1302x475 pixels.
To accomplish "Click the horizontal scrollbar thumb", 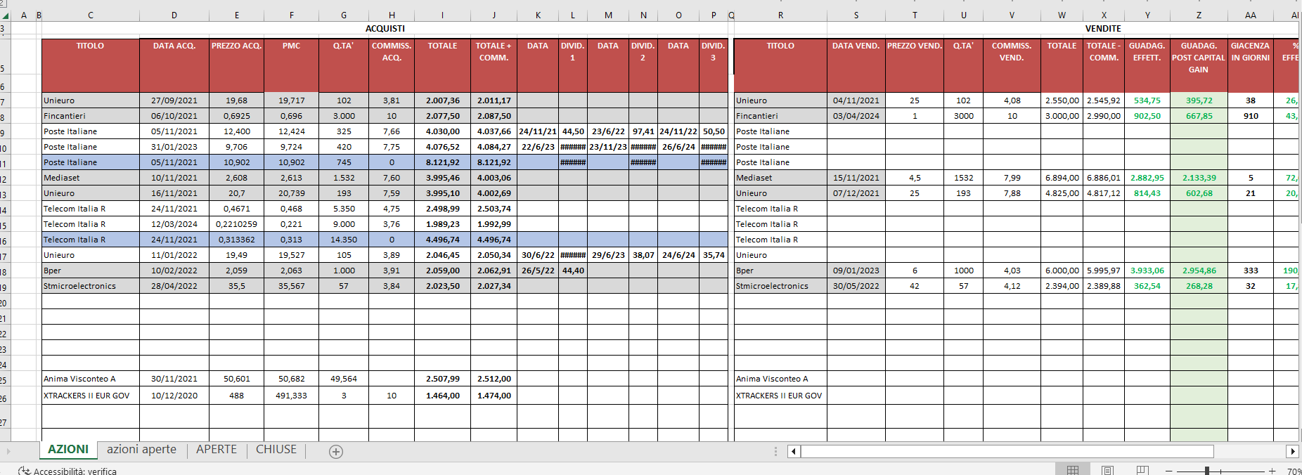I will [x=1007, y=451].
